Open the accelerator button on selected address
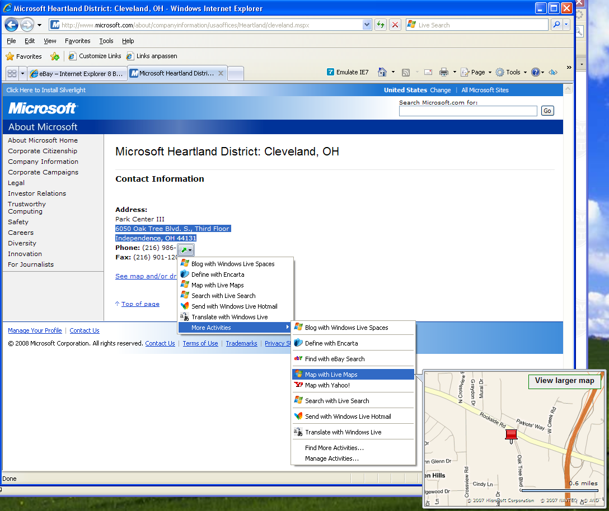The width and height of the screenshot is (609, 511). pos(186,250)
